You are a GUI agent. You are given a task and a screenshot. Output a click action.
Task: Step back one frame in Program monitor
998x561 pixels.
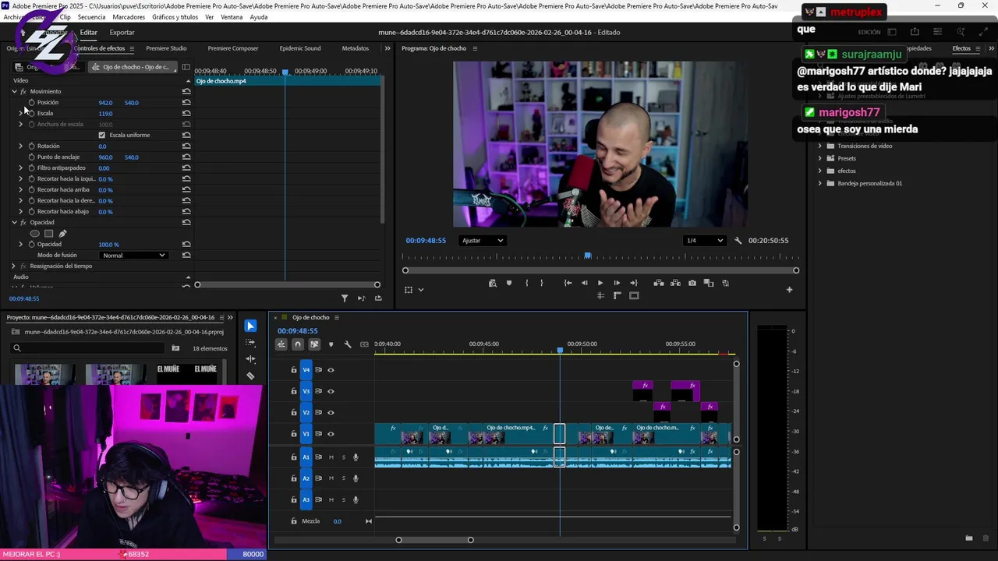[585, 283]
